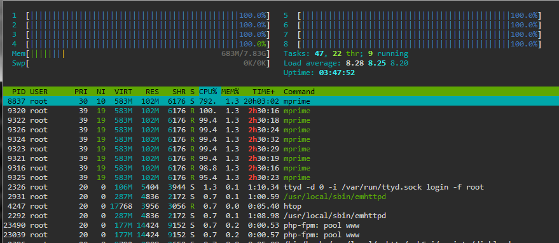Click the 1:10.34 TIME+ value

pyautogui.click(x=263, y=187)
